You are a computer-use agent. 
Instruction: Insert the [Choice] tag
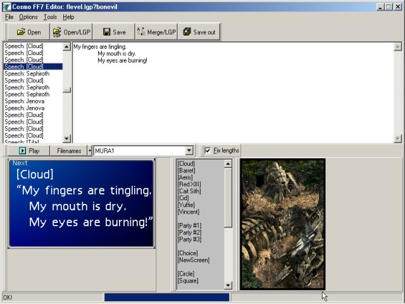pyautogui.click(x=188, y=253)
